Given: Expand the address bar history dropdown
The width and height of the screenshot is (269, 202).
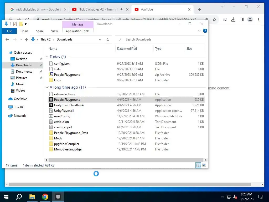Looking at the screenshot, I should 100,39.
